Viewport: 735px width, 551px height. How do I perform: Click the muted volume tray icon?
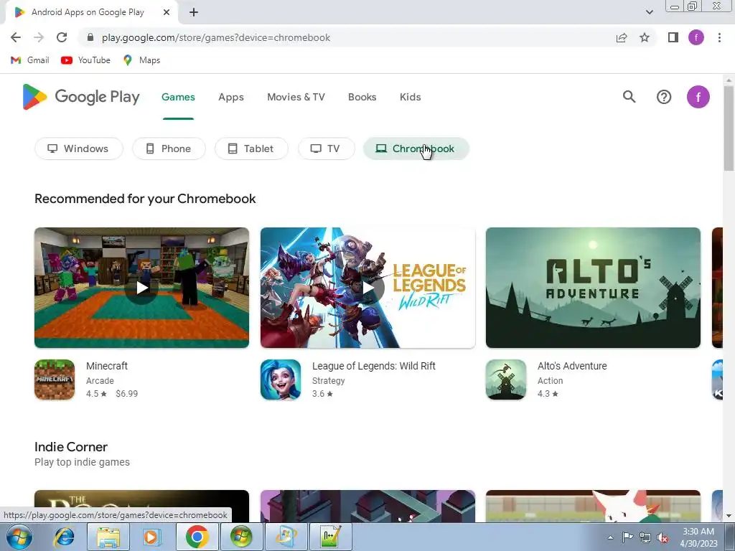click(x=663, y=538)
